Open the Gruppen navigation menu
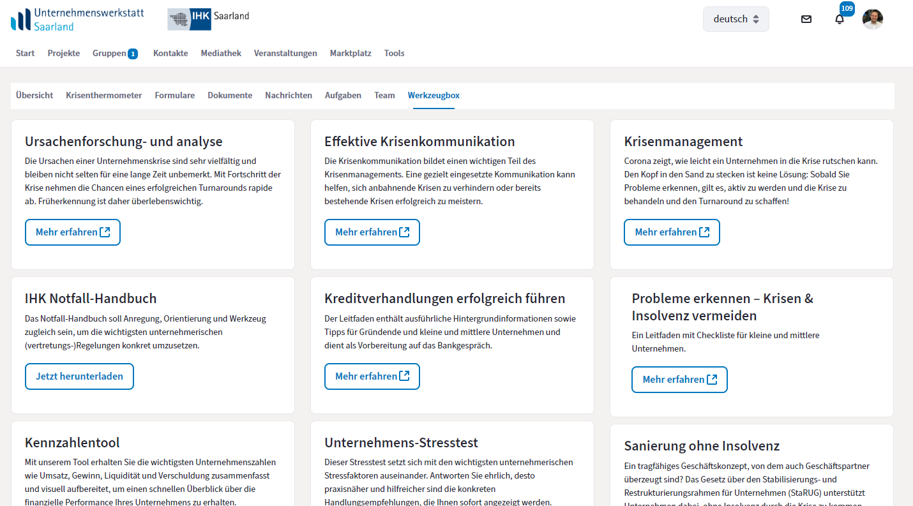This screenshot has width=913, height=506. point(109,54)
